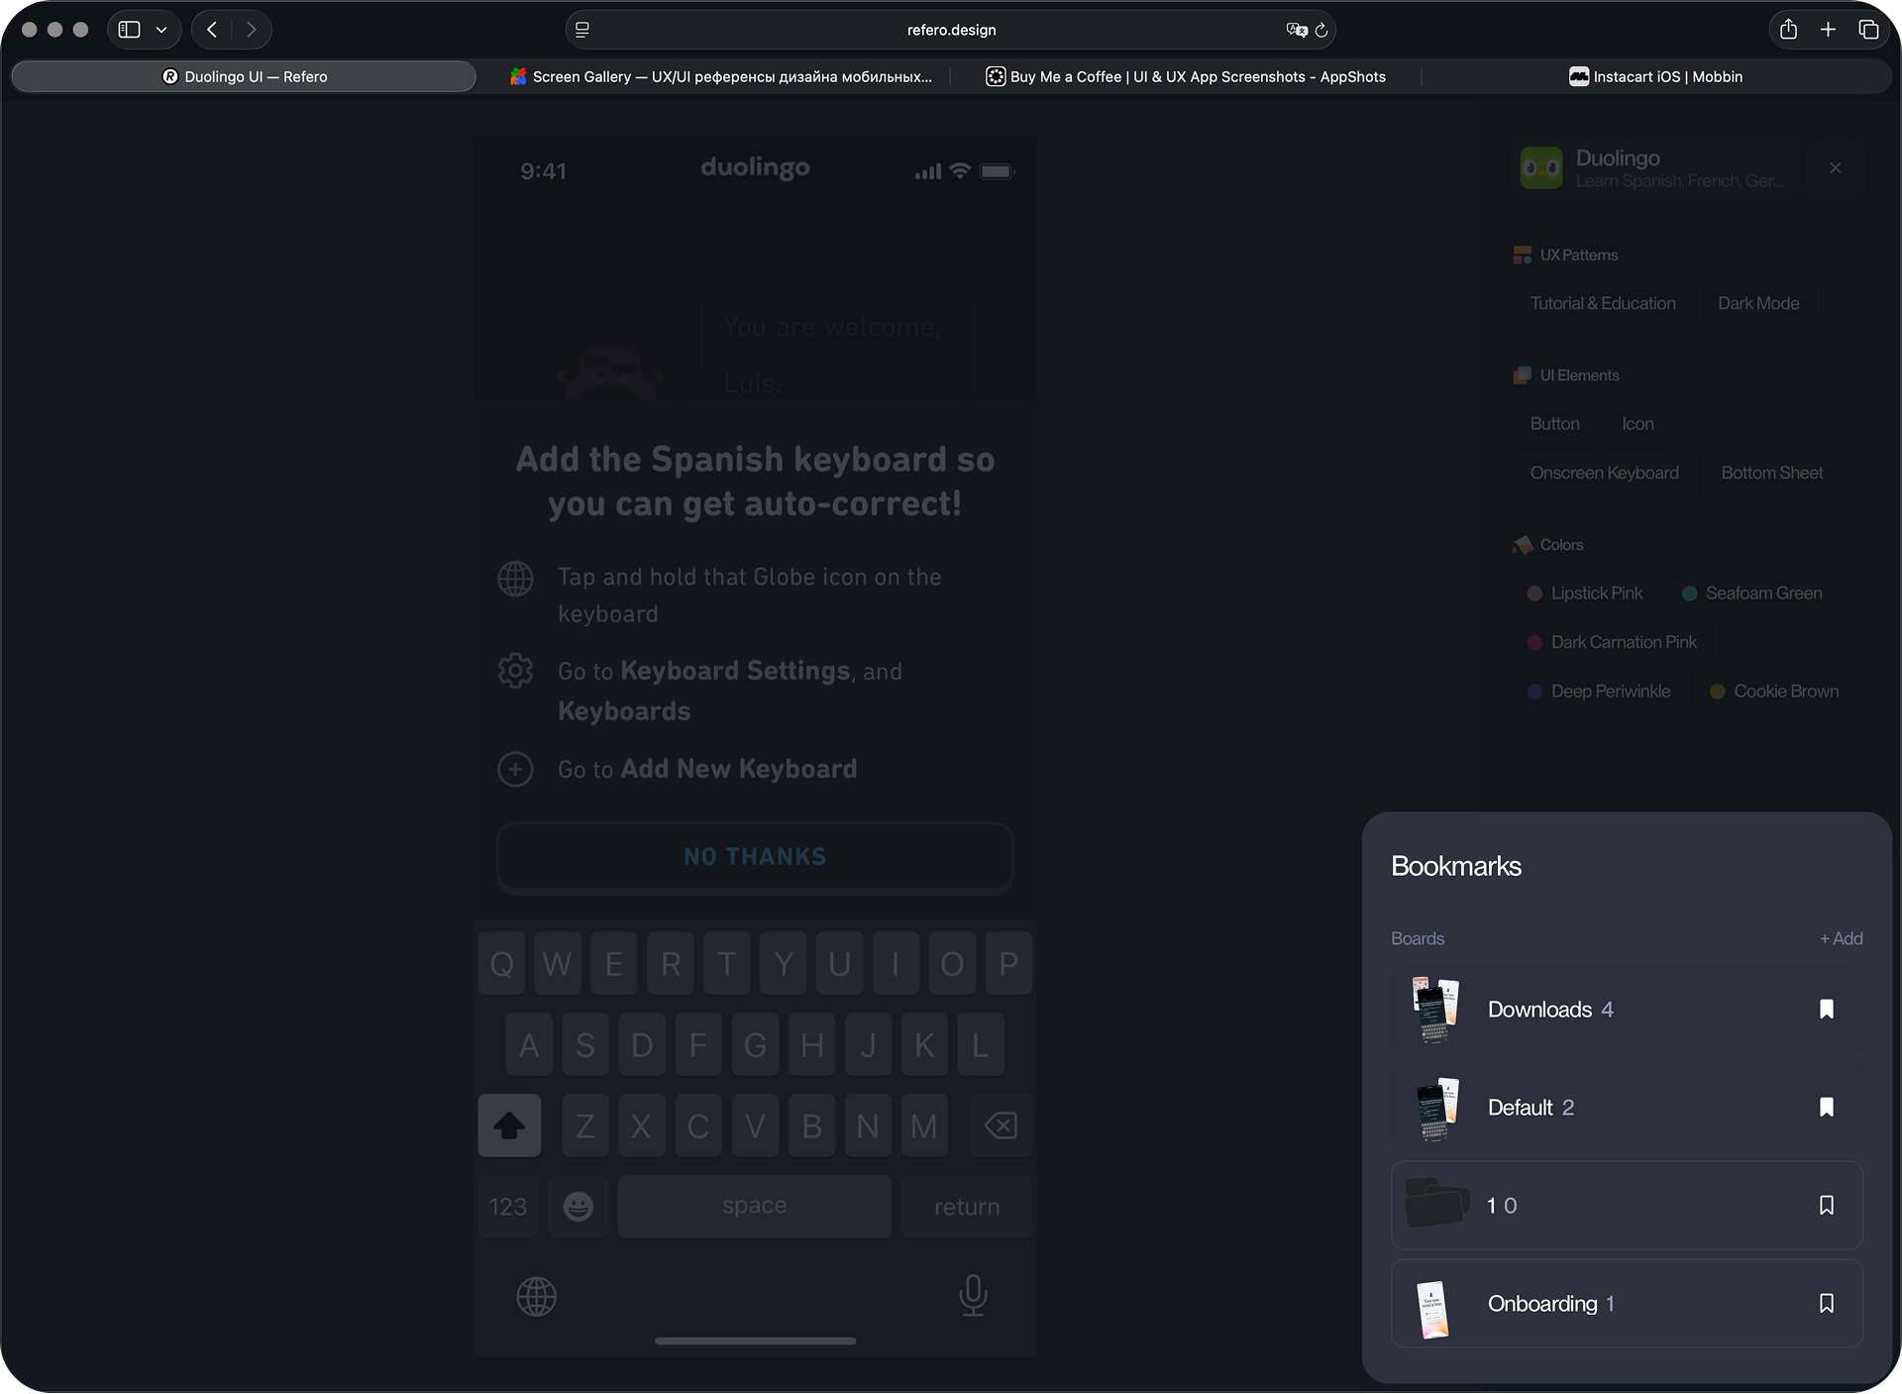
Task: Tap the globe icon below the keyboard
Action: tap(537, 1296)
